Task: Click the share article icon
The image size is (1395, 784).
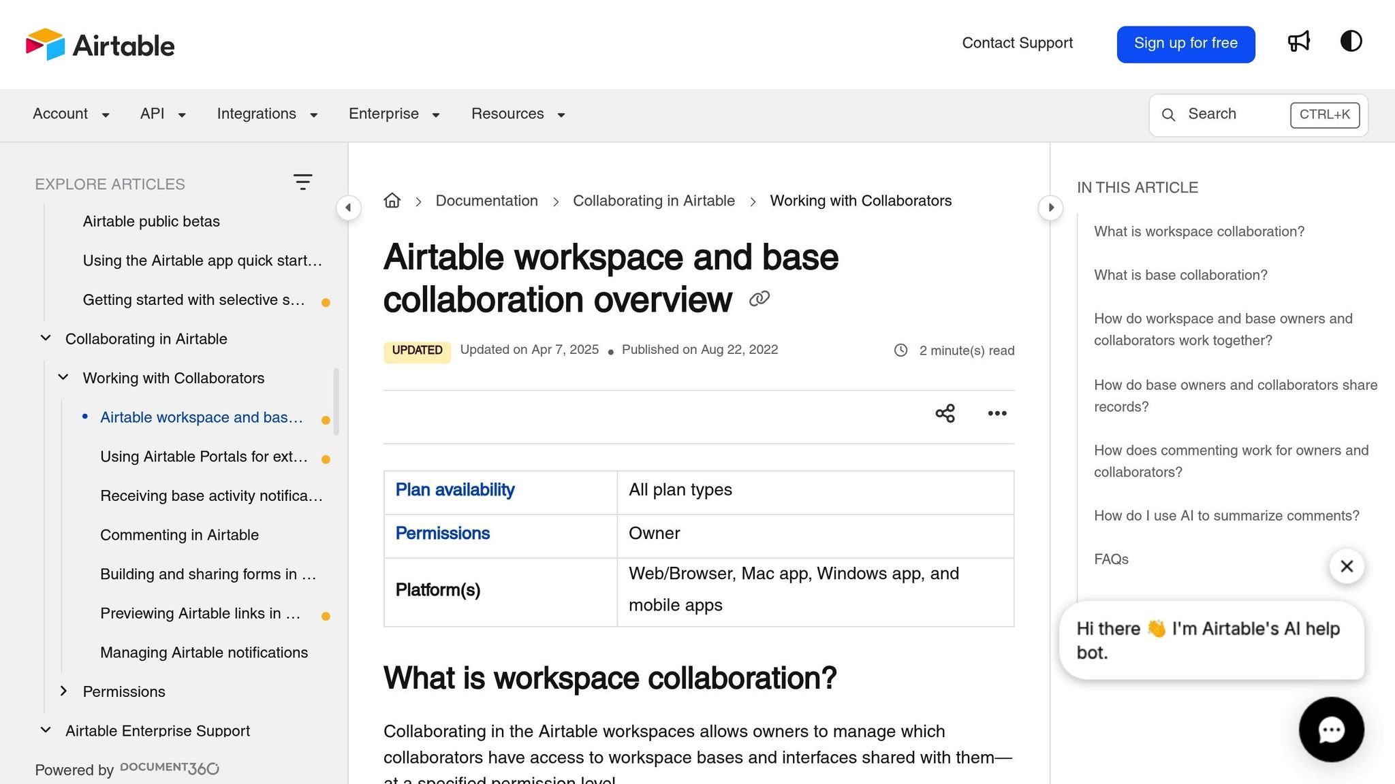Action: 945,413
